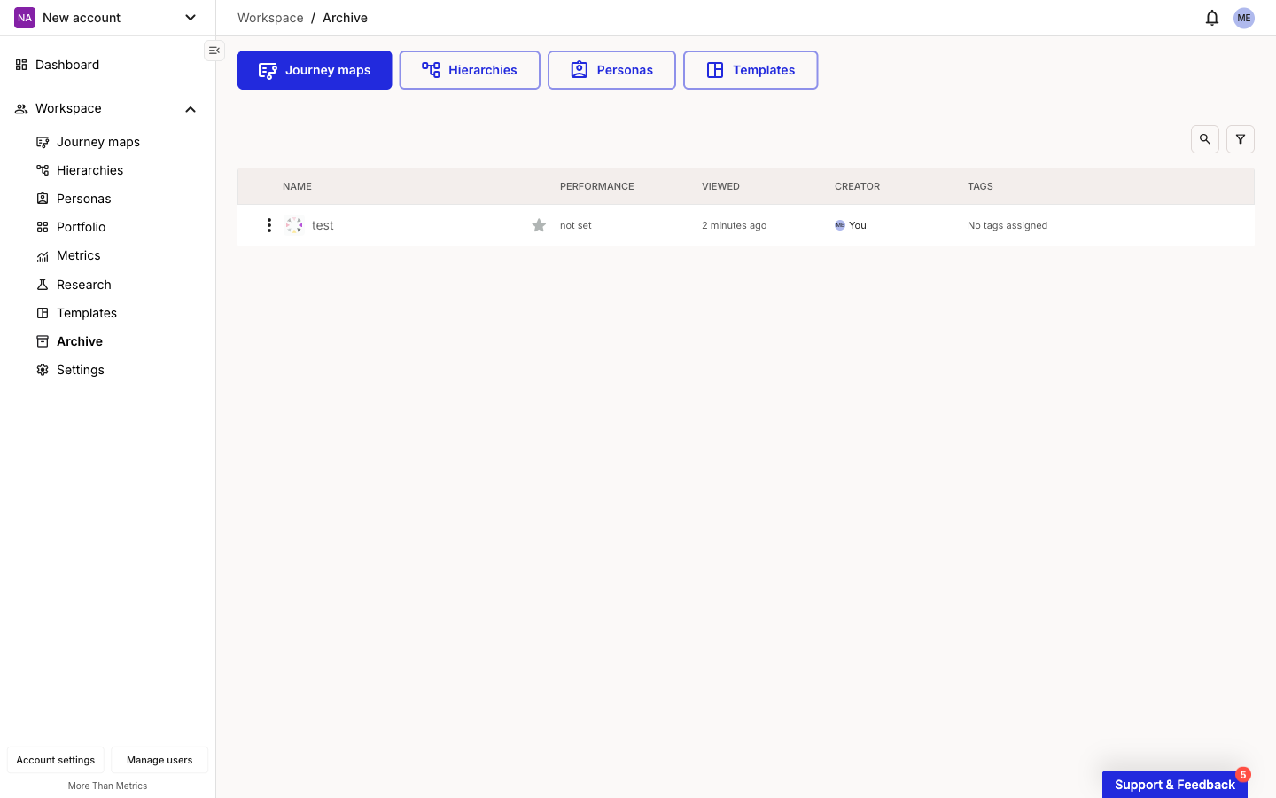1276x798 pixels.
Task: Star the test journey map as favorite
Action: coord(539,225)
